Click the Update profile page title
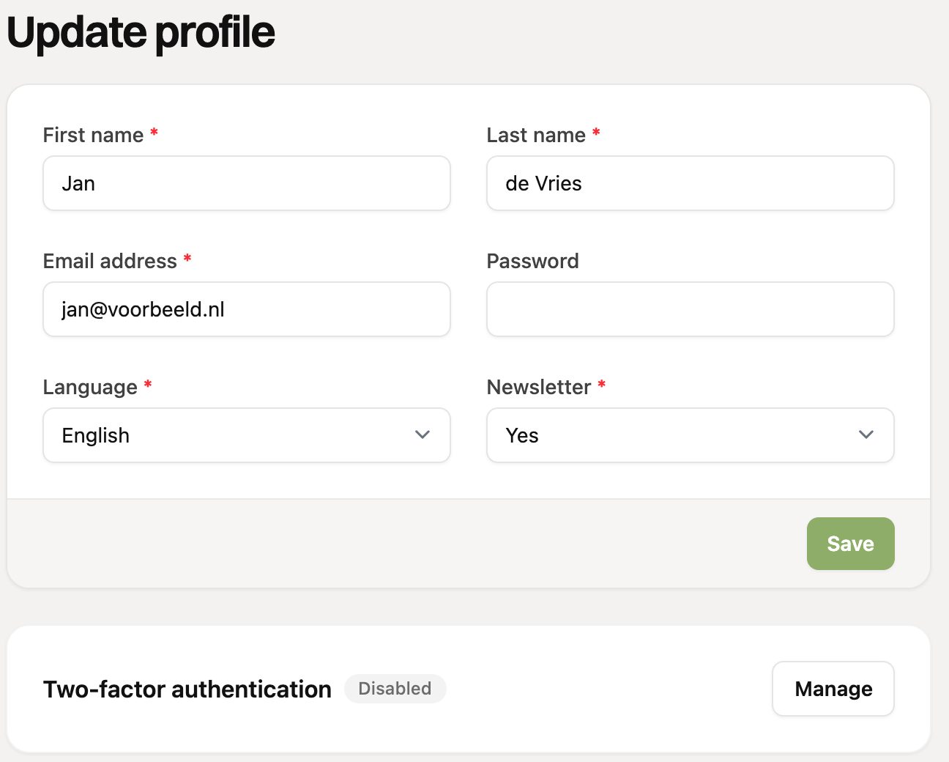949x762 pixels. pyautogui.click(x=141, y=33)
